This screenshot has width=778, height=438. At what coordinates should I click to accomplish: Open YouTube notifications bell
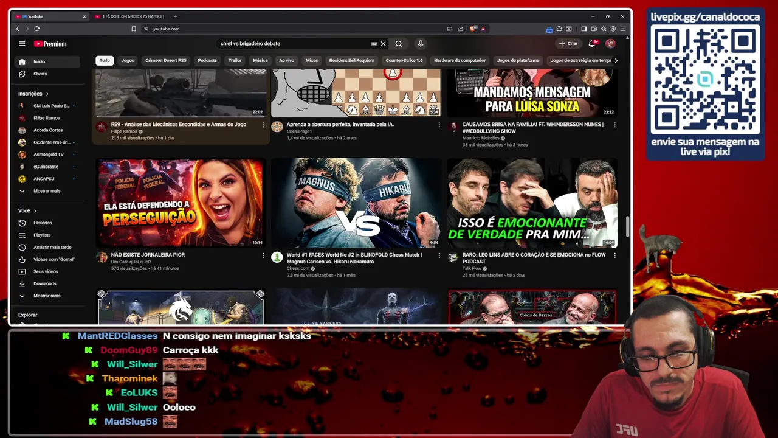592,44
